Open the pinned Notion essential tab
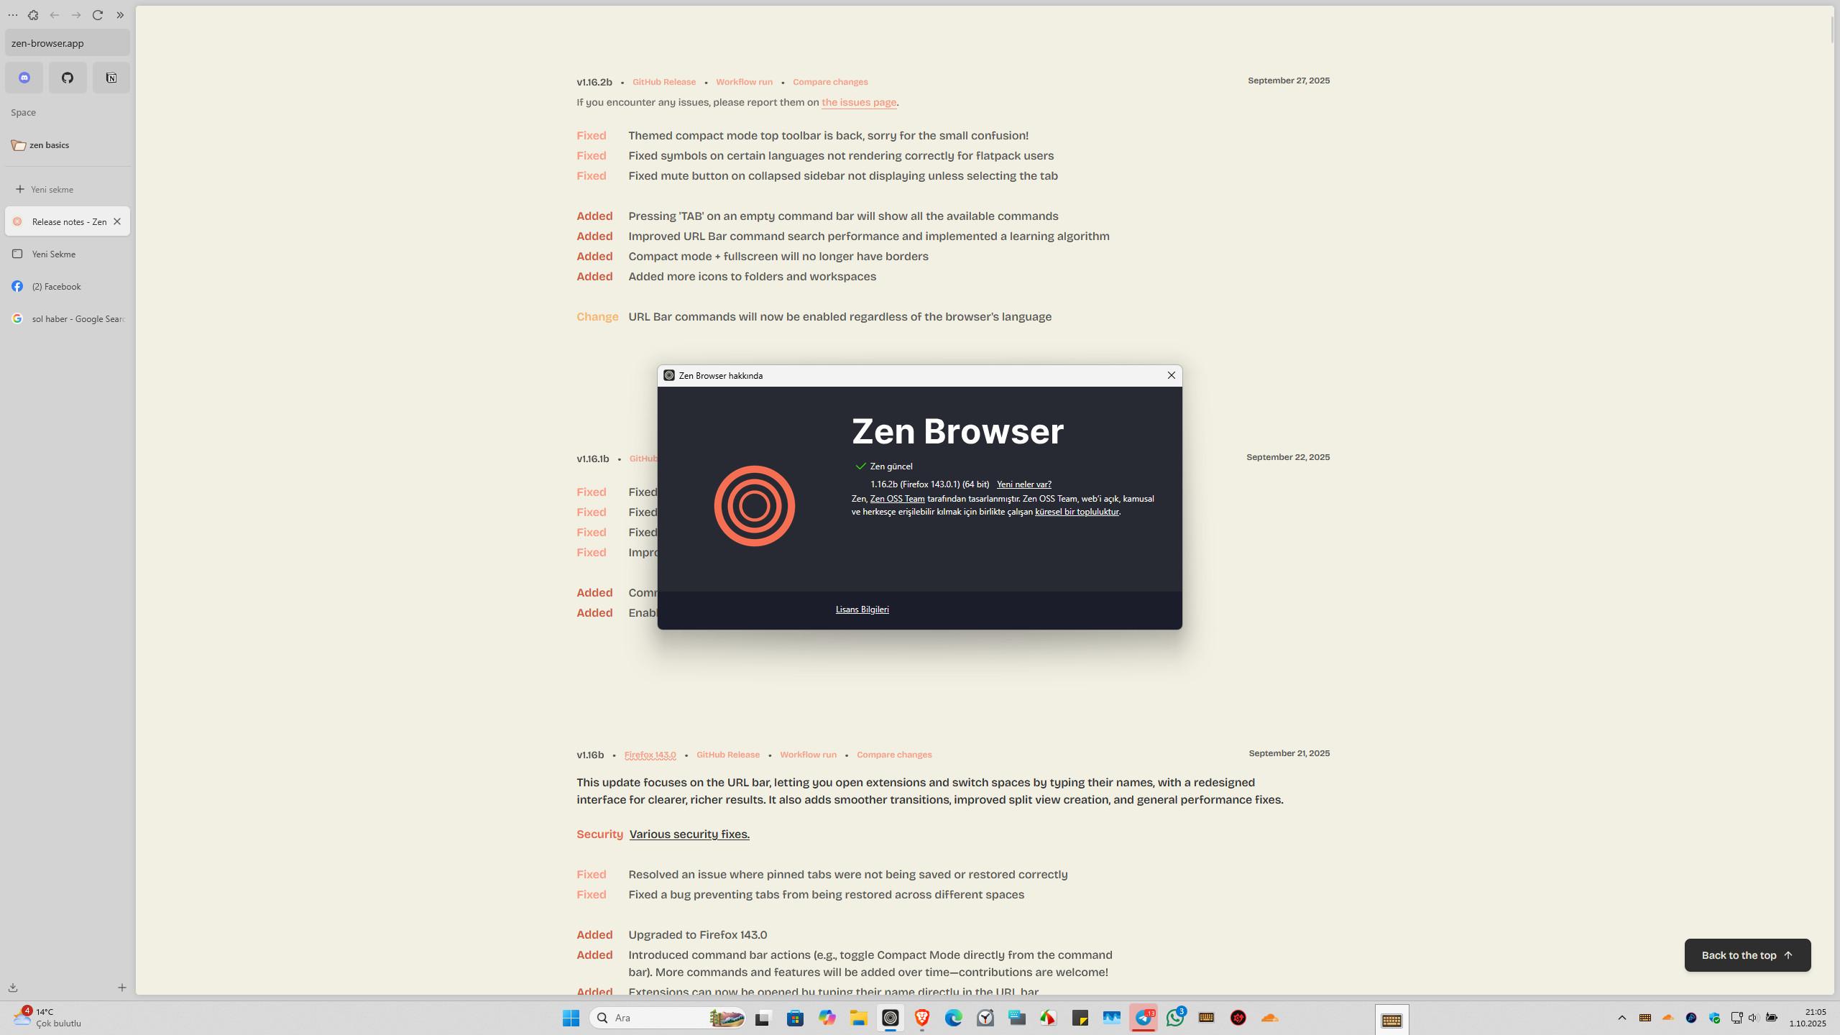 [x=111, y=78]
